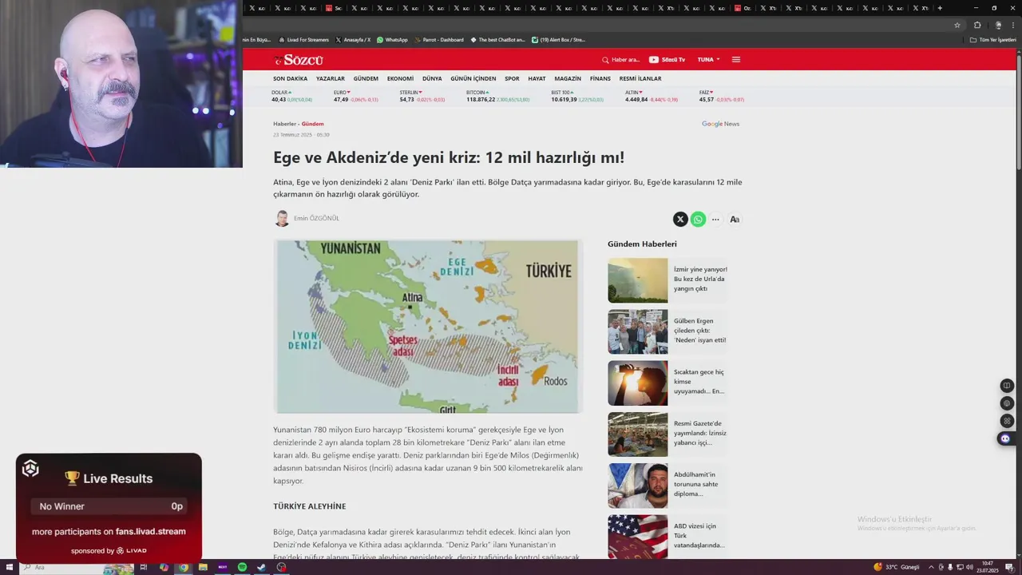
Task: Open headline 'ABD vizesi için Türk vatandaşlarında'
Action: pyautogui.click(x=699, y=535)
